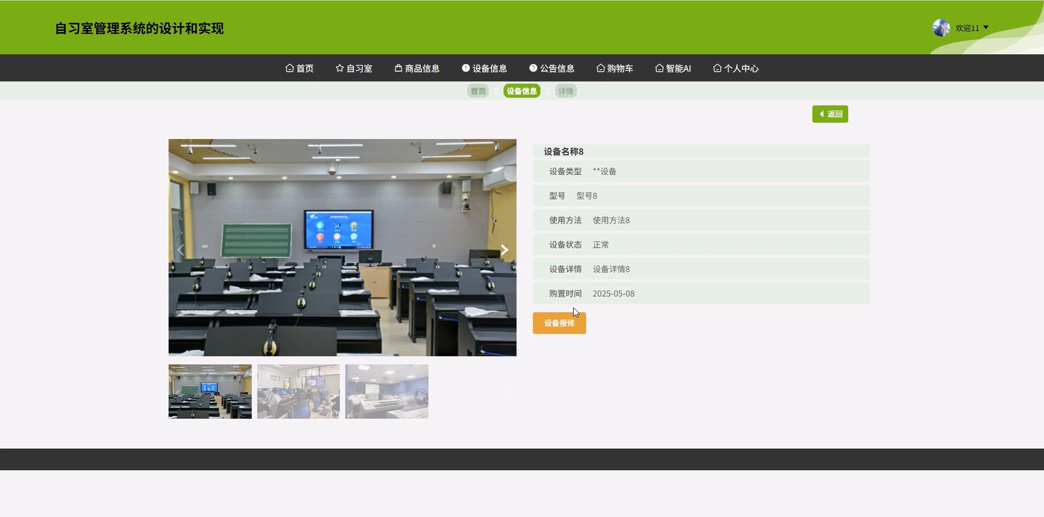The height and width of the screenshot is (517, 1044).
Task: Select the second computer lab thumbnail
Action: tap(298, 392)
